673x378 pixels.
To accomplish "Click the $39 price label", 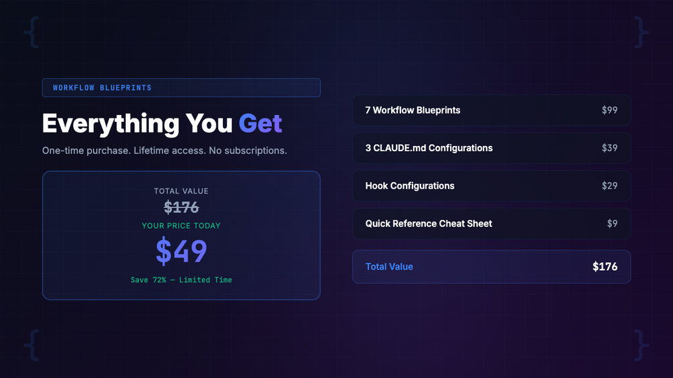I will click(x=609, y=148).
